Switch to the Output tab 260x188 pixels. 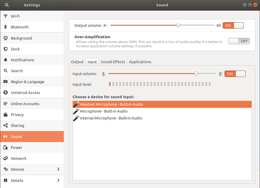tap(77, 62)
